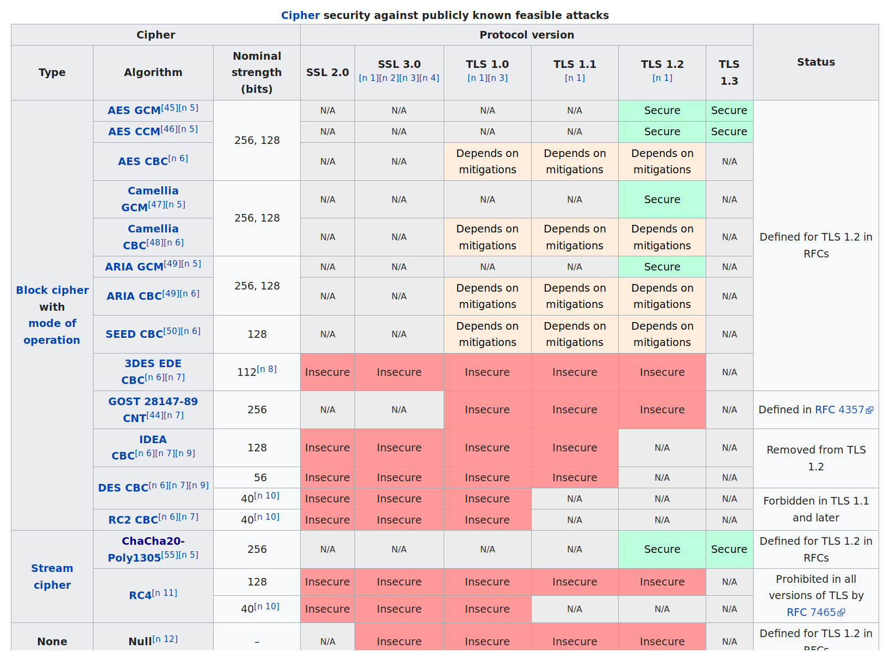Follow the SEED CBC link
The height and width of the screenshot is (661, 890).
click(134, 335)
